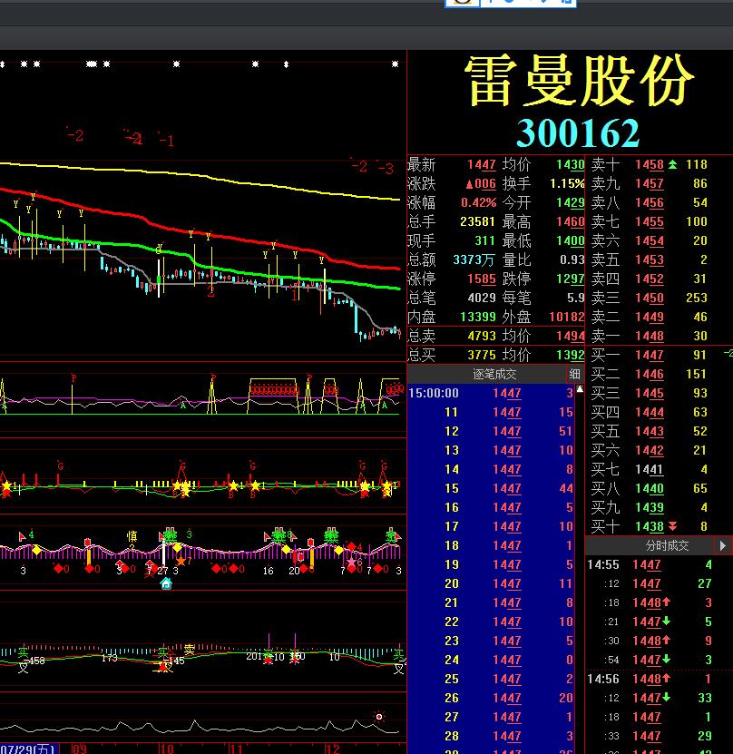
Task: Click the 买二 volume 151
Action: [697, 374]
